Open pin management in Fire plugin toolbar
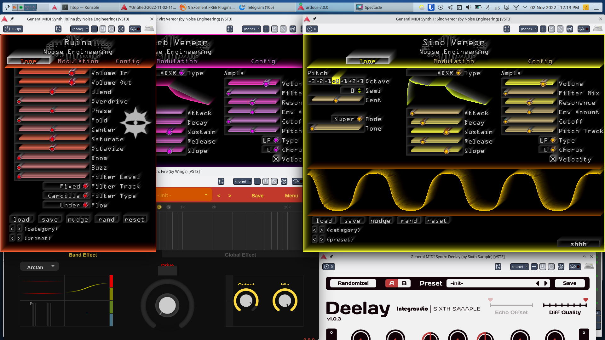Viewport: 605px width, 340px height. [221, 181]
